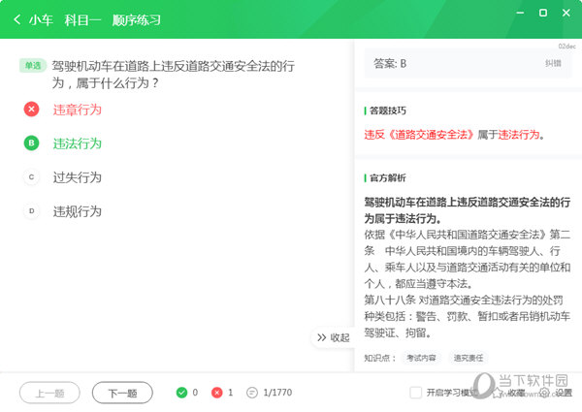582x412 pixels.
Task: Minimize the window using title bar icon
Action: 519,14
